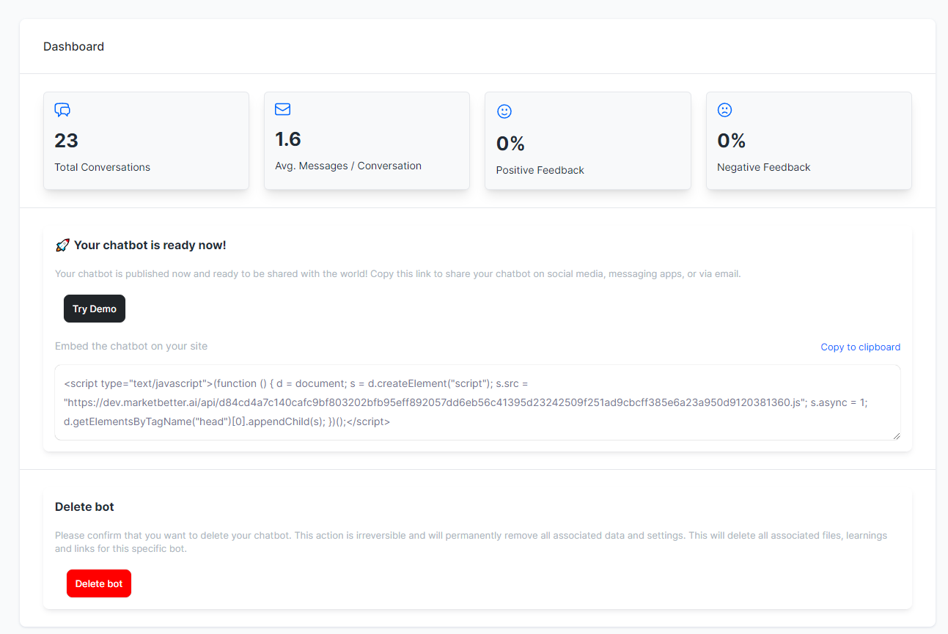This screenshot has height=634, width=948.
Task: Click the speech bubble icon above Total Conversations
Action: click(x=62, y=109)
